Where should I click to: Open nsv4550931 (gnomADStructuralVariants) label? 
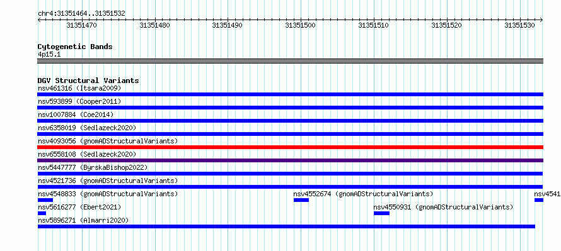click(443, 207)
